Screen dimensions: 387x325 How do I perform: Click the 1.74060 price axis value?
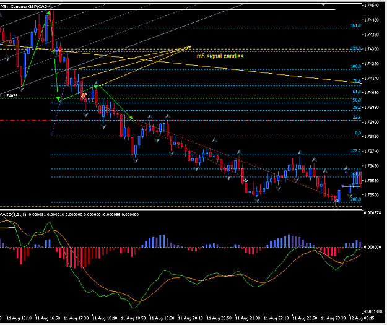click(x=372, y=93)
